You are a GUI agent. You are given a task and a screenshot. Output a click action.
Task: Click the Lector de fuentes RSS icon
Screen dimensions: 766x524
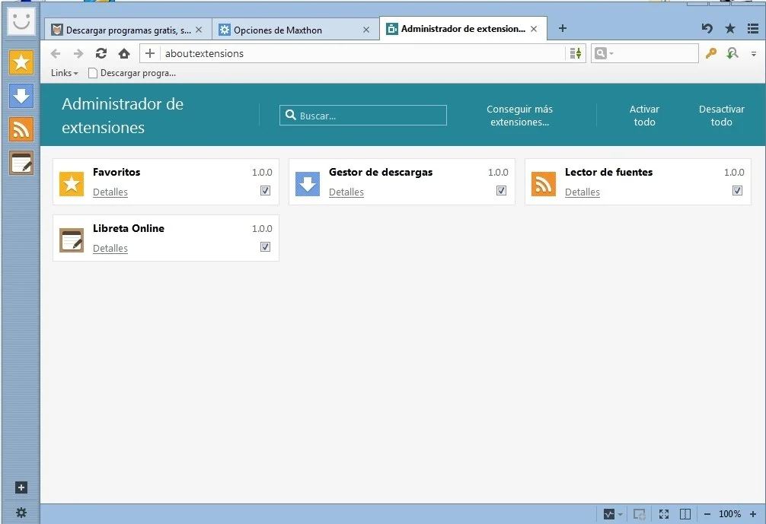click(x=543, y=184)
